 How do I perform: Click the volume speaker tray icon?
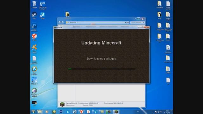click(161, 112)
